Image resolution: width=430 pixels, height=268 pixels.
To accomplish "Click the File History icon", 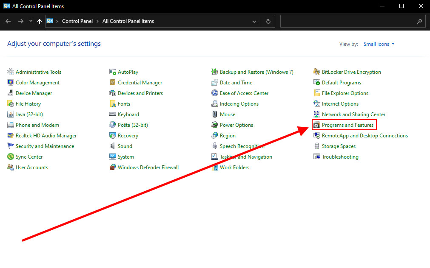I will tap(11, 104).
